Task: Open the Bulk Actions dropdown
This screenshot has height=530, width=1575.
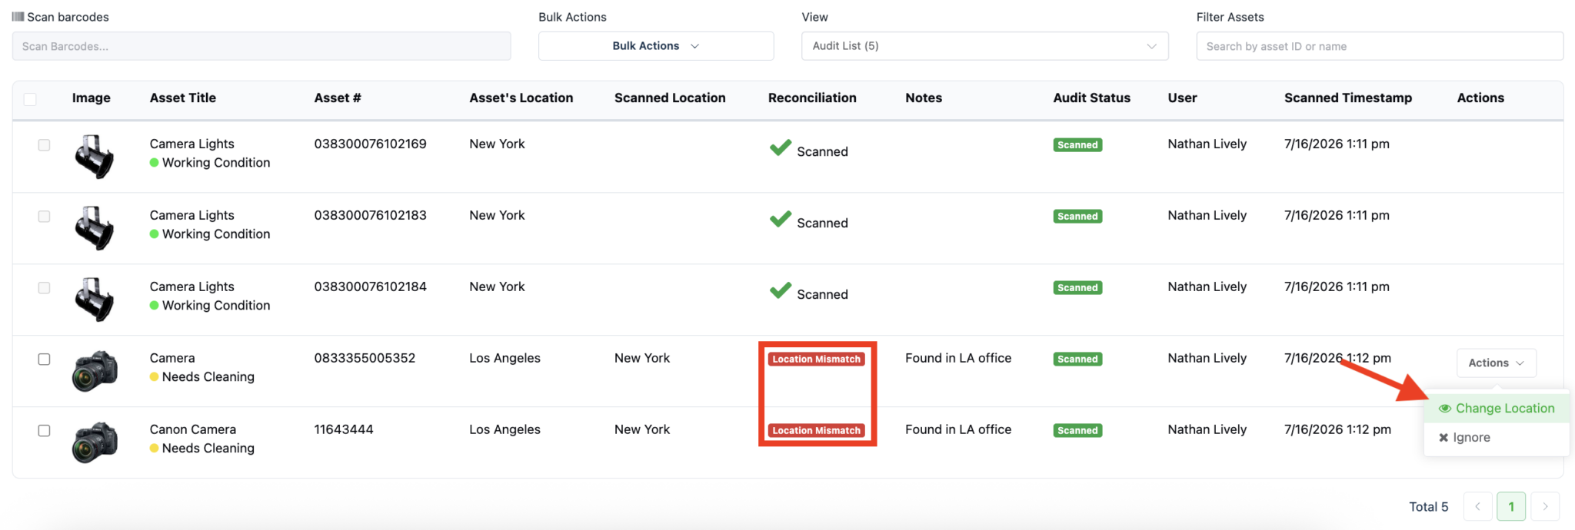Action: (x=656, y=46)
